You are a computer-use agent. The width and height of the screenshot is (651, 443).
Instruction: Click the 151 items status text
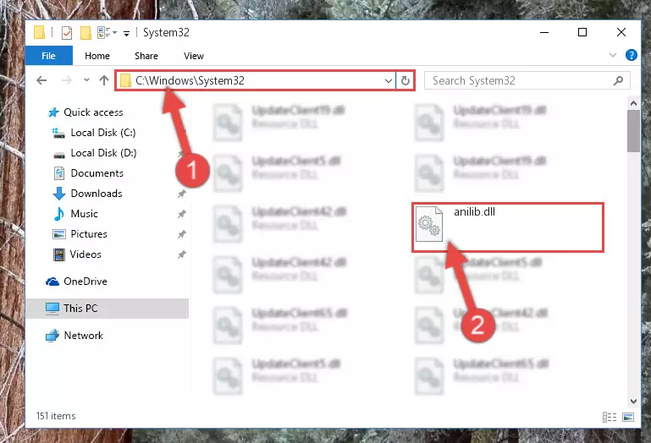(56, 416)
